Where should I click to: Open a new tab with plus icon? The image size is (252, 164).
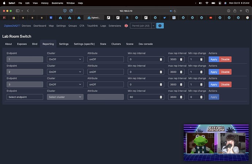pyautogui.click(x=241, y=11)
